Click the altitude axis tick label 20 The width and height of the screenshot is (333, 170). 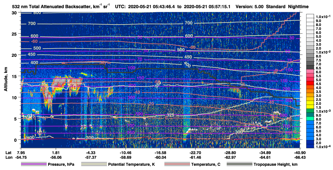(x=15, y=55)
